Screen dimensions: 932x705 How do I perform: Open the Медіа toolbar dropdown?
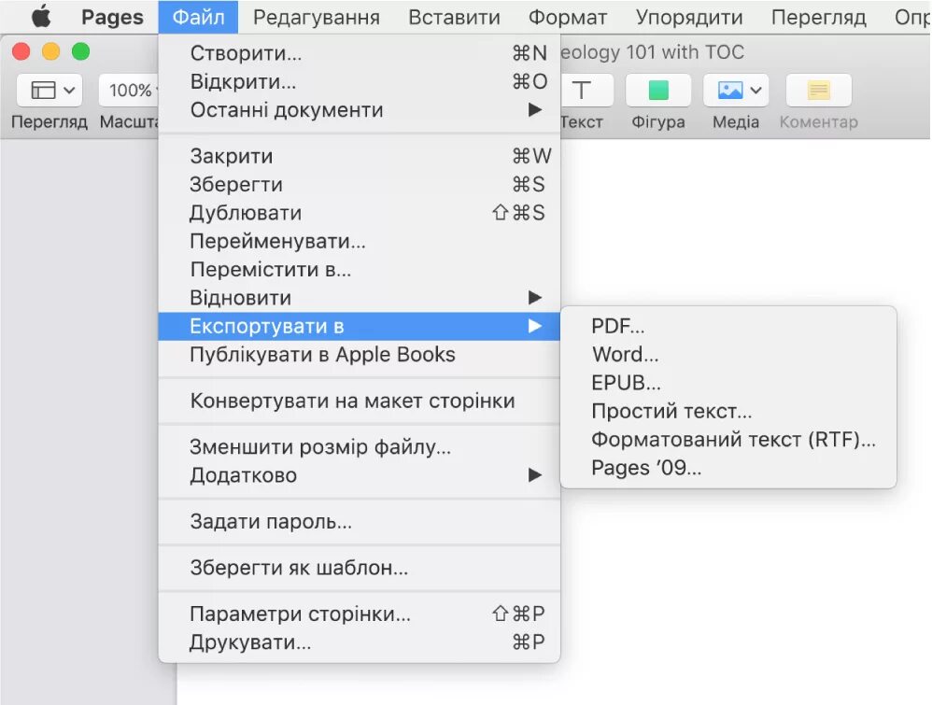(x=736, y=91)
